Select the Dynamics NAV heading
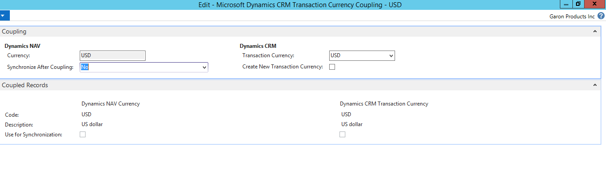606x182 pixels. (23, 46)
